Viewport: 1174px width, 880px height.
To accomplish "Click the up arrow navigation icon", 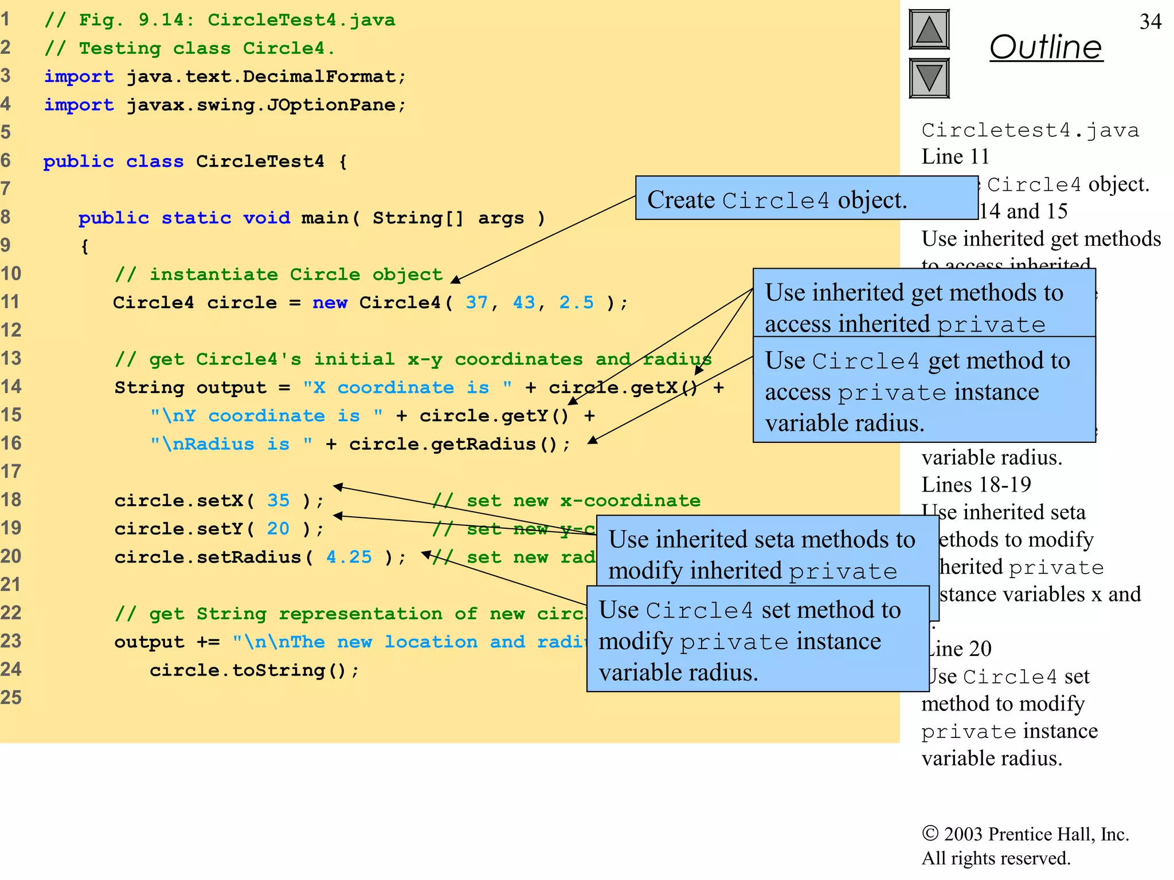I will pyautogui.click(x=929, y=30).
